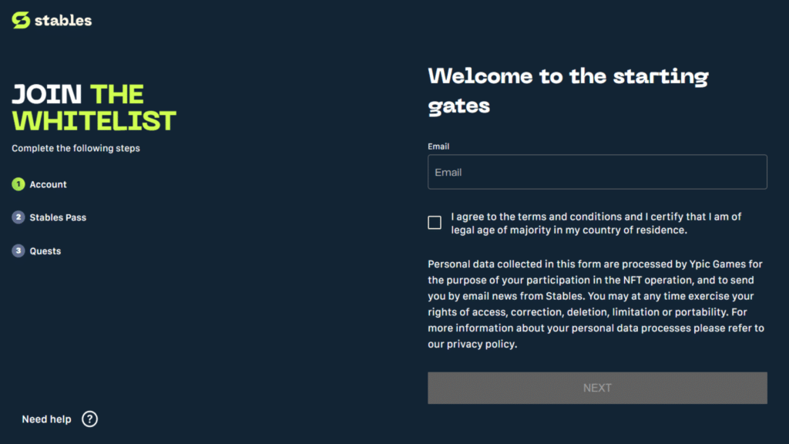The width and height of the screenshot is (789, 444).
Task: Tick the terms and conditions agreement checkbox
Action: [x=435, y=223]
